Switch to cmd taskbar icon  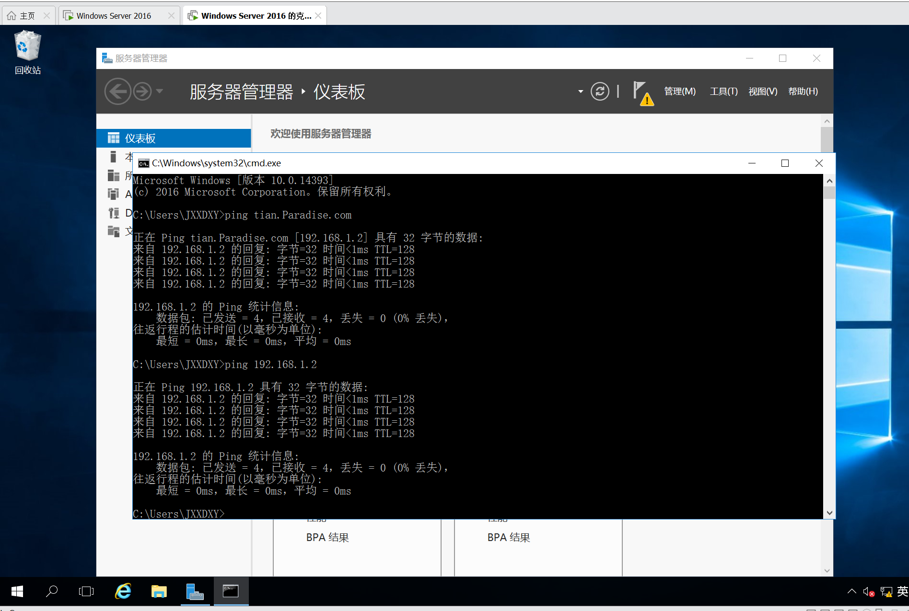click(x=231, y=591)
